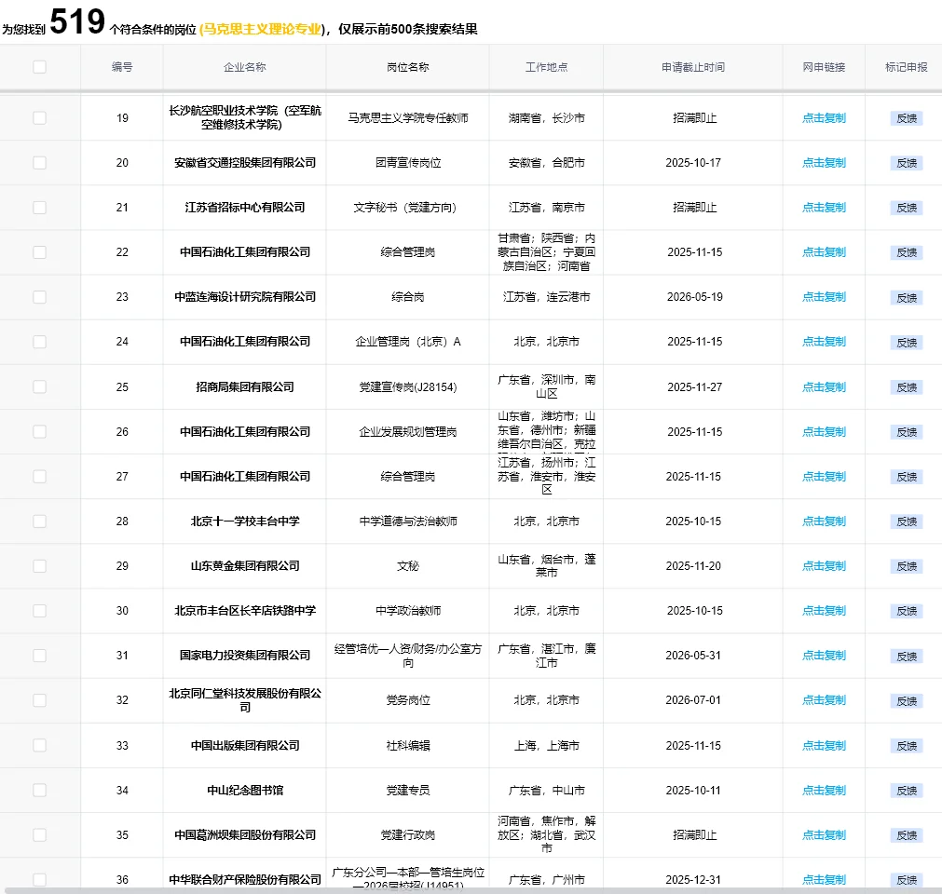Screen dimensions: 942x894
Task: Click position 马克思主义学院专任教师
Action: 408,117
